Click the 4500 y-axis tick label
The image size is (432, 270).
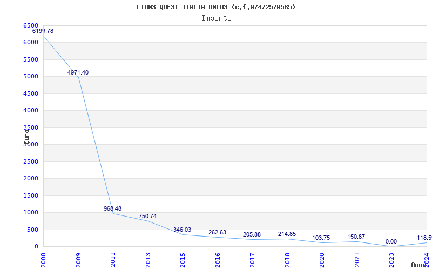click(31, 93)
